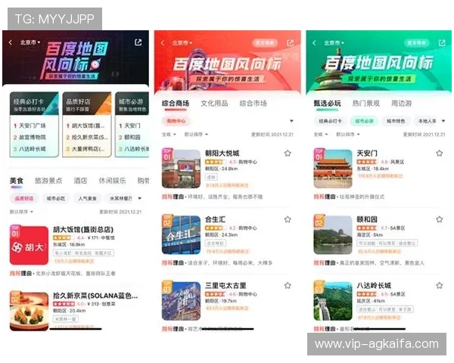
Task: Open 全城 area dropdown in shopping screen
Action: 169,135
